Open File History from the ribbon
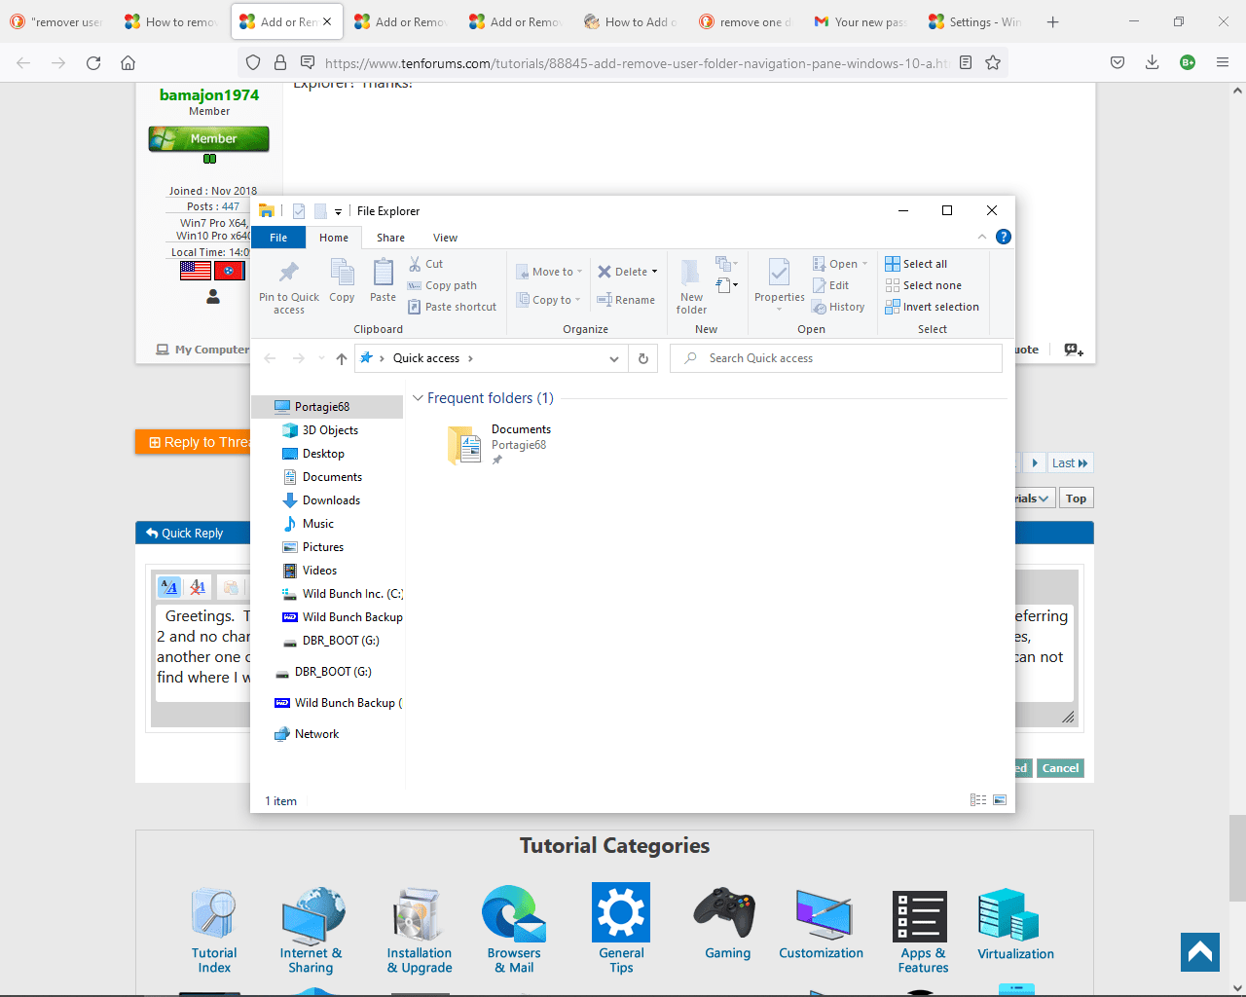 tap(837, 307)
